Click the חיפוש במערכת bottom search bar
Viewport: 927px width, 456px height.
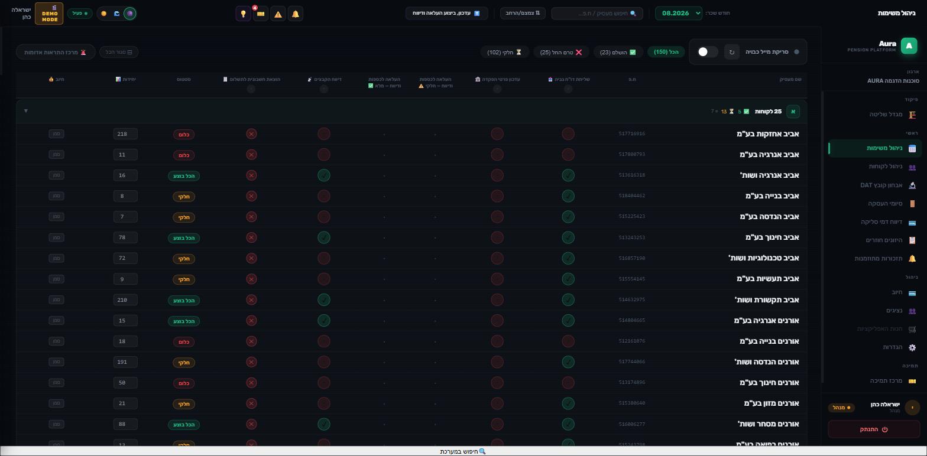point(463,451)
